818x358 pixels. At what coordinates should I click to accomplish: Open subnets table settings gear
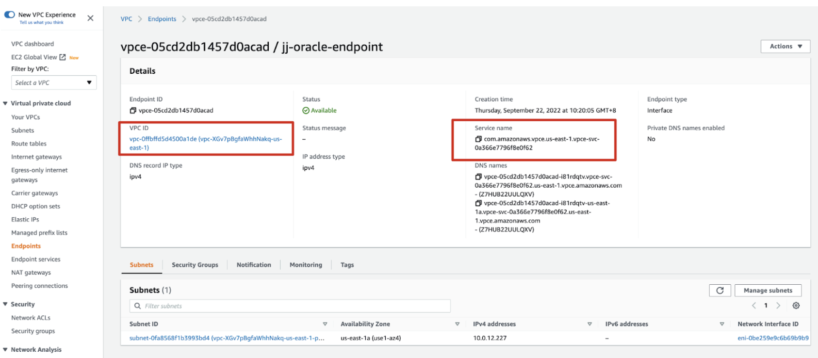coord(796,306)
